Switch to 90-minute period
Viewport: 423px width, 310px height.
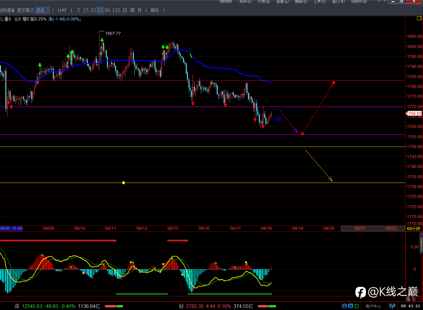click(107, 10)
